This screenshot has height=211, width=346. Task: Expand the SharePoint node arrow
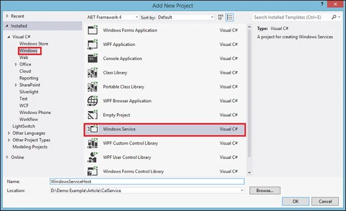click(x=16, y=85)
